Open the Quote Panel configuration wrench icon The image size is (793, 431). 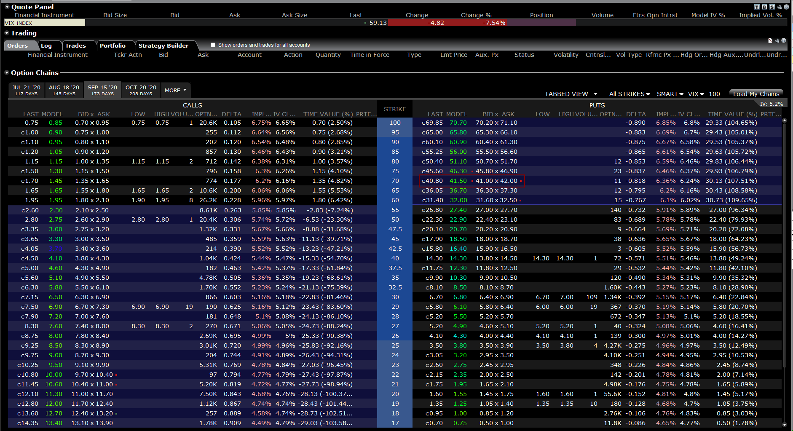[779, 7]
